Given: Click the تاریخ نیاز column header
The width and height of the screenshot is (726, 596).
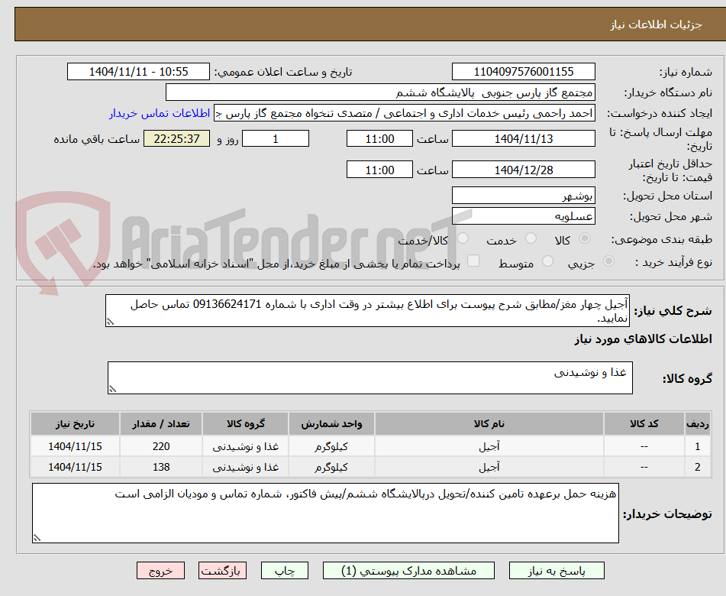Looking at the screenshot, I should (x=75, y=423).
